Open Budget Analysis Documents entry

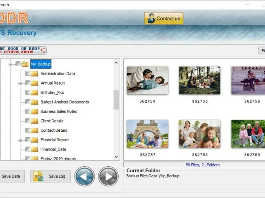(65, 102)
